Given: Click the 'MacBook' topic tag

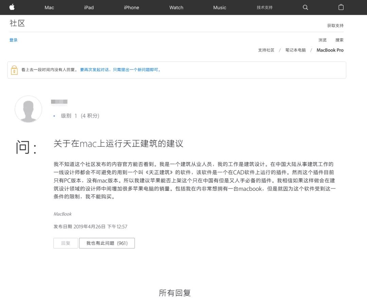Looking at the screenshot, I should [x=63, y=214].
